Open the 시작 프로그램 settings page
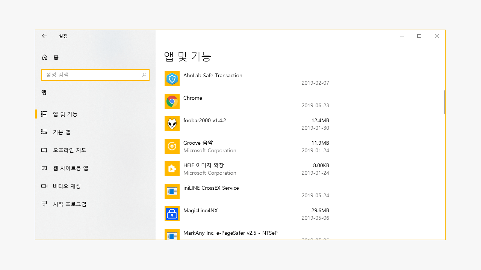This screenshot has height=270, width=481. 95,204
